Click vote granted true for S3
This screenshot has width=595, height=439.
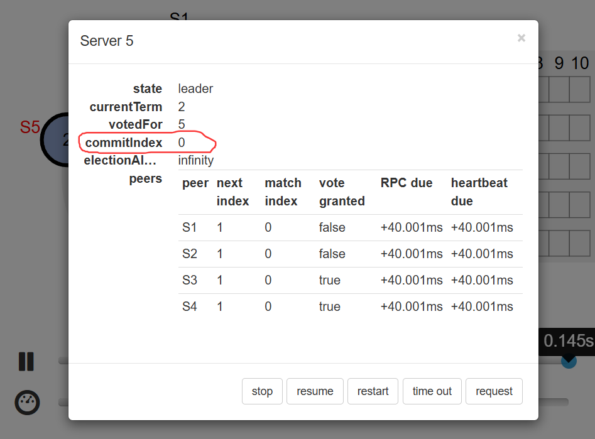click(x=329, y=280)
